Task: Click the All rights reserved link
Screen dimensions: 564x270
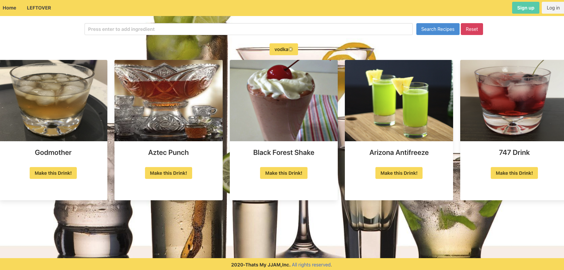Action: point(312,265)
